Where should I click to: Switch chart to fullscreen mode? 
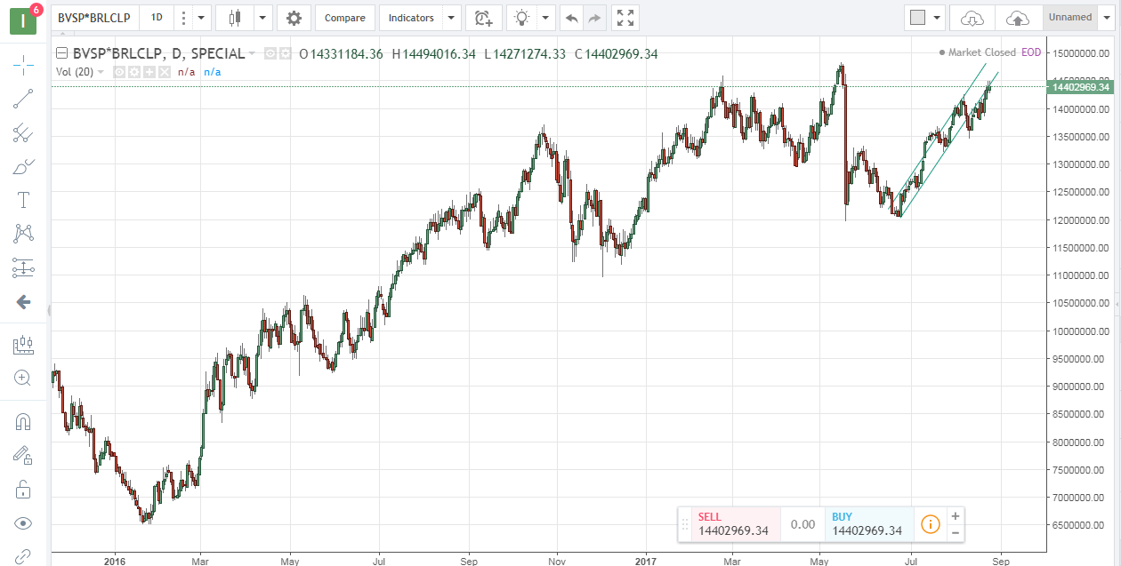[x=625, y=18]
